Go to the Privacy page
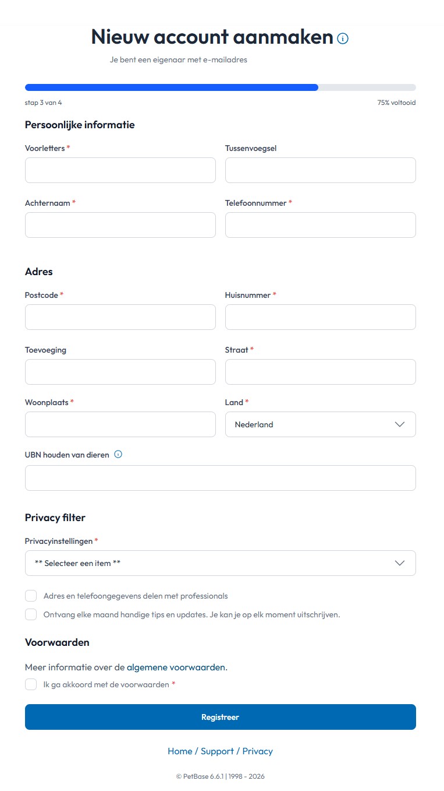The image size is (444, 791). 258,751
